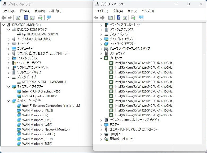Viewport: 207px width, 153px height.
Task: Click show/hide console tree icon in left window
Action: coord(18,17)
